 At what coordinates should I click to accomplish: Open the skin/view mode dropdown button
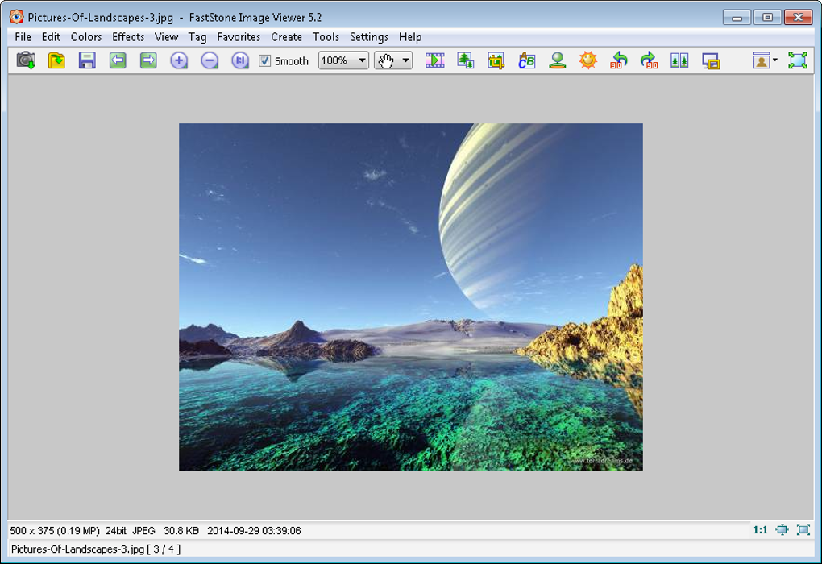(766, 60)
